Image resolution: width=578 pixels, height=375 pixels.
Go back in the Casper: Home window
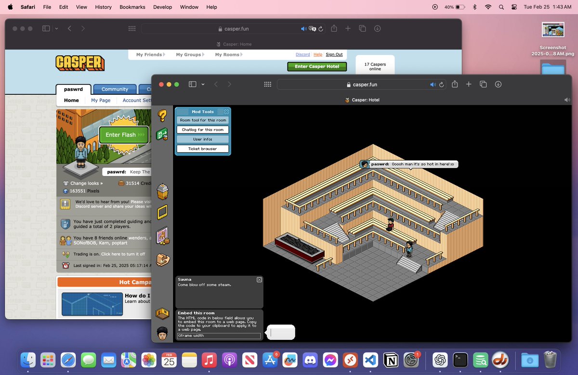click(x=69, y=28)
